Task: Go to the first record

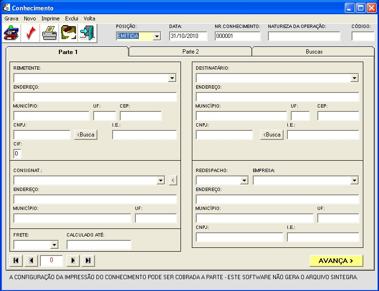Action: (x=16, y=260)
